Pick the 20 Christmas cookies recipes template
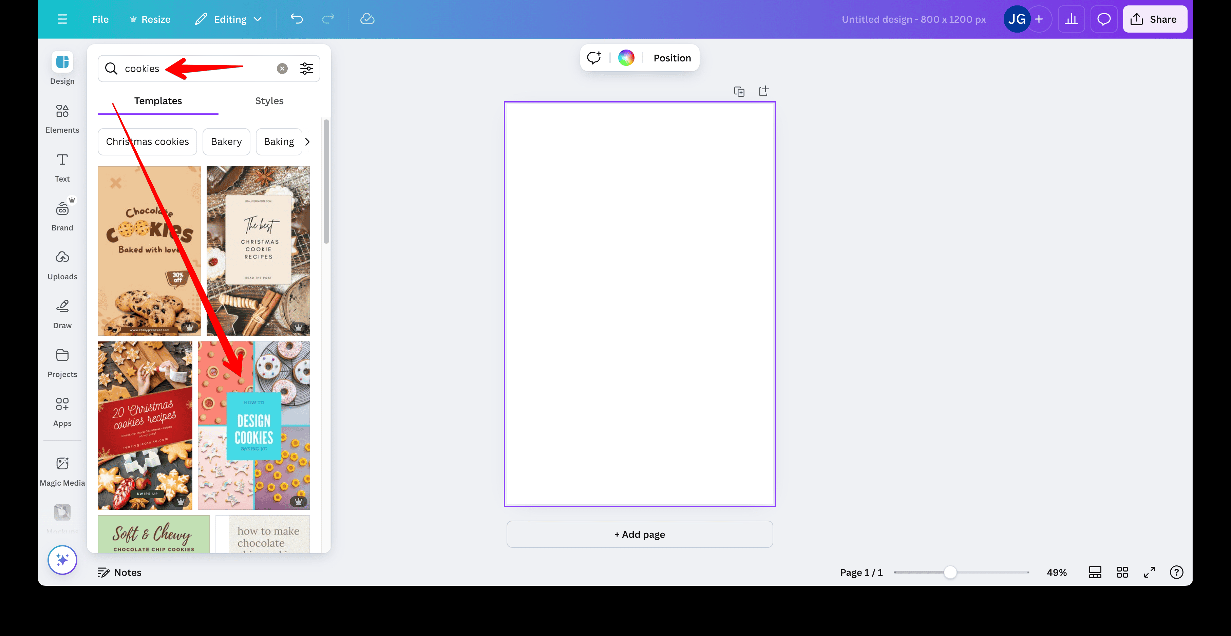Image resolution: width=1231 pixels, height=636 pixels. [x=145, y=425]
